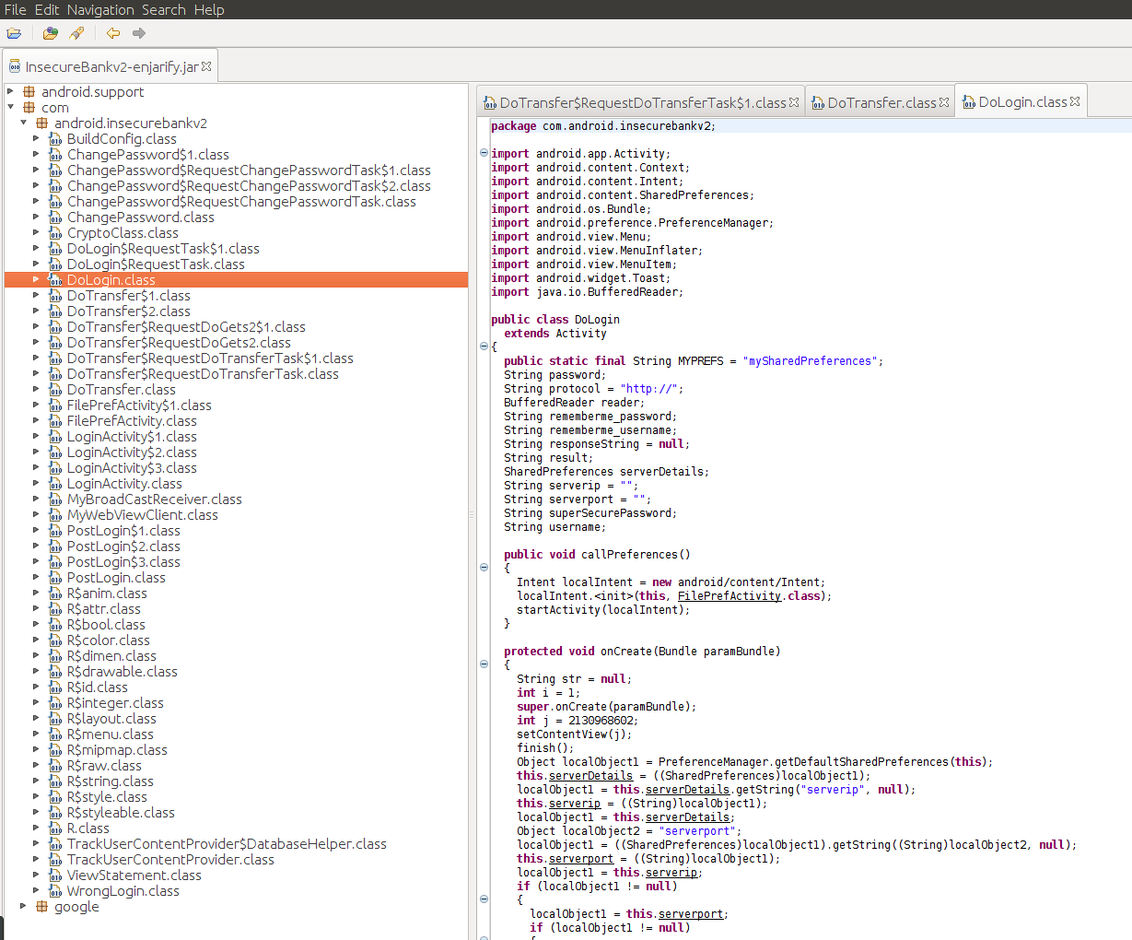The width and height of the screenshot is (1132, 940).
Task: Click the FilePrefActivity hyperlink in the code
Action: tap(729, 595)
